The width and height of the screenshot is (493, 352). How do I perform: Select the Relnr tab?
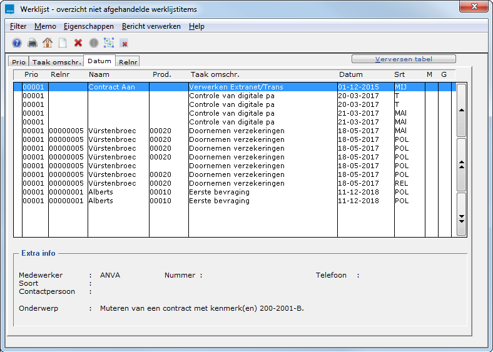click(x=128, y=62)
